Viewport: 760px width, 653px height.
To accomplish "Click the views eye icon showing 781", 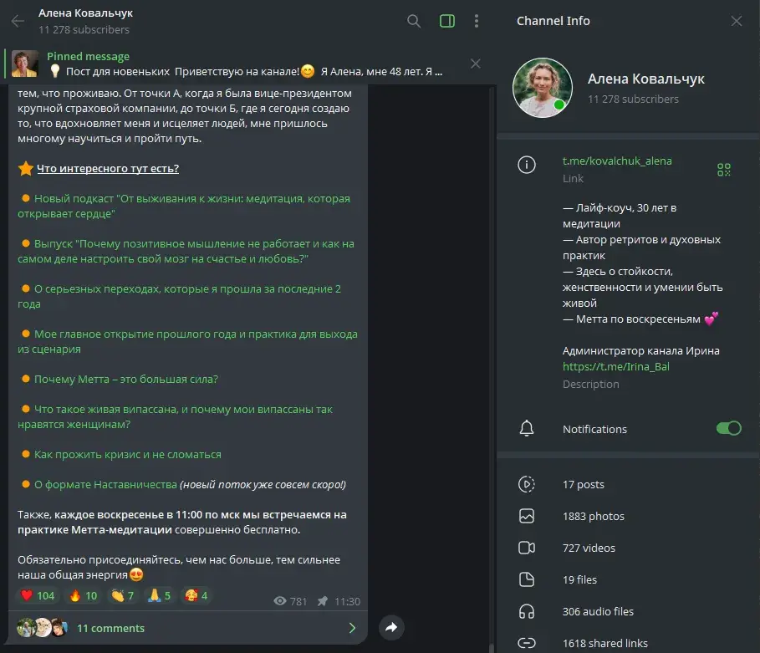I will coord(279,601).
